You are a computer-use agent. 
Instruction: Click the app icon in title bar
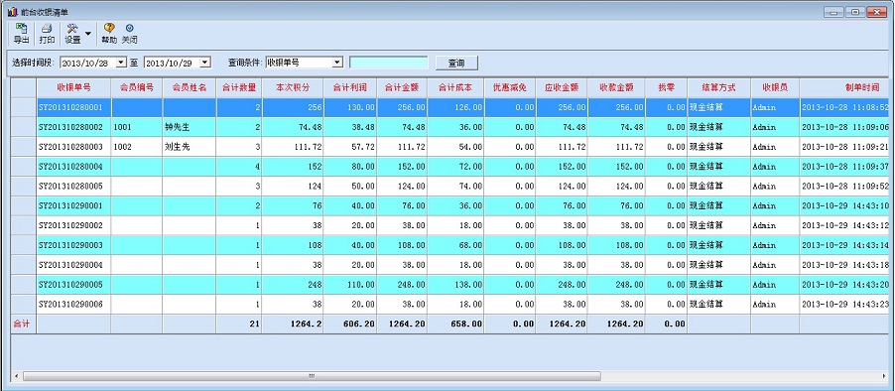click(x=12, y=12)
